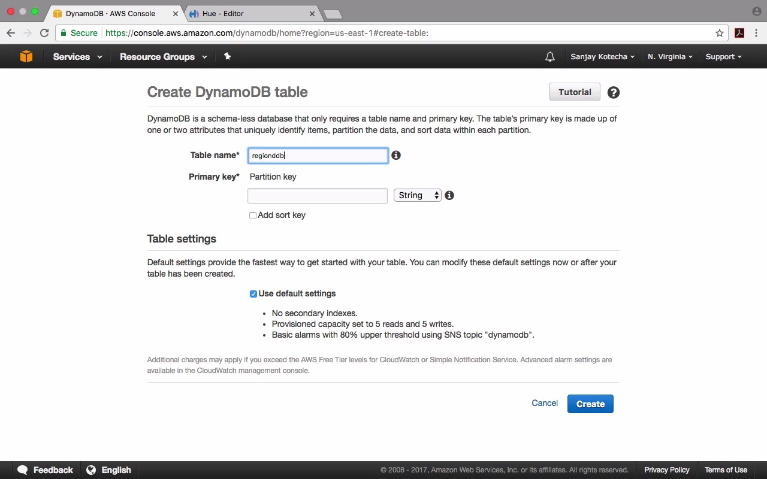Click the Basic alarms bullet text
Viewport: 767px width, 479px height.
403,335
